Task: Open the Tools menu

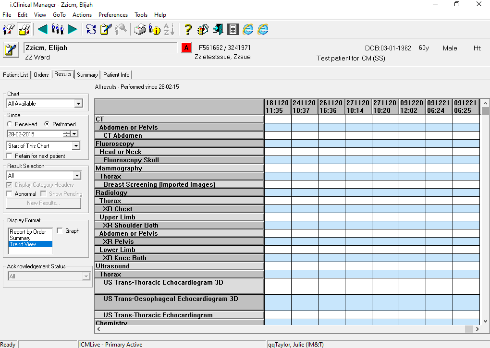Action: click(x=141, y=15)
